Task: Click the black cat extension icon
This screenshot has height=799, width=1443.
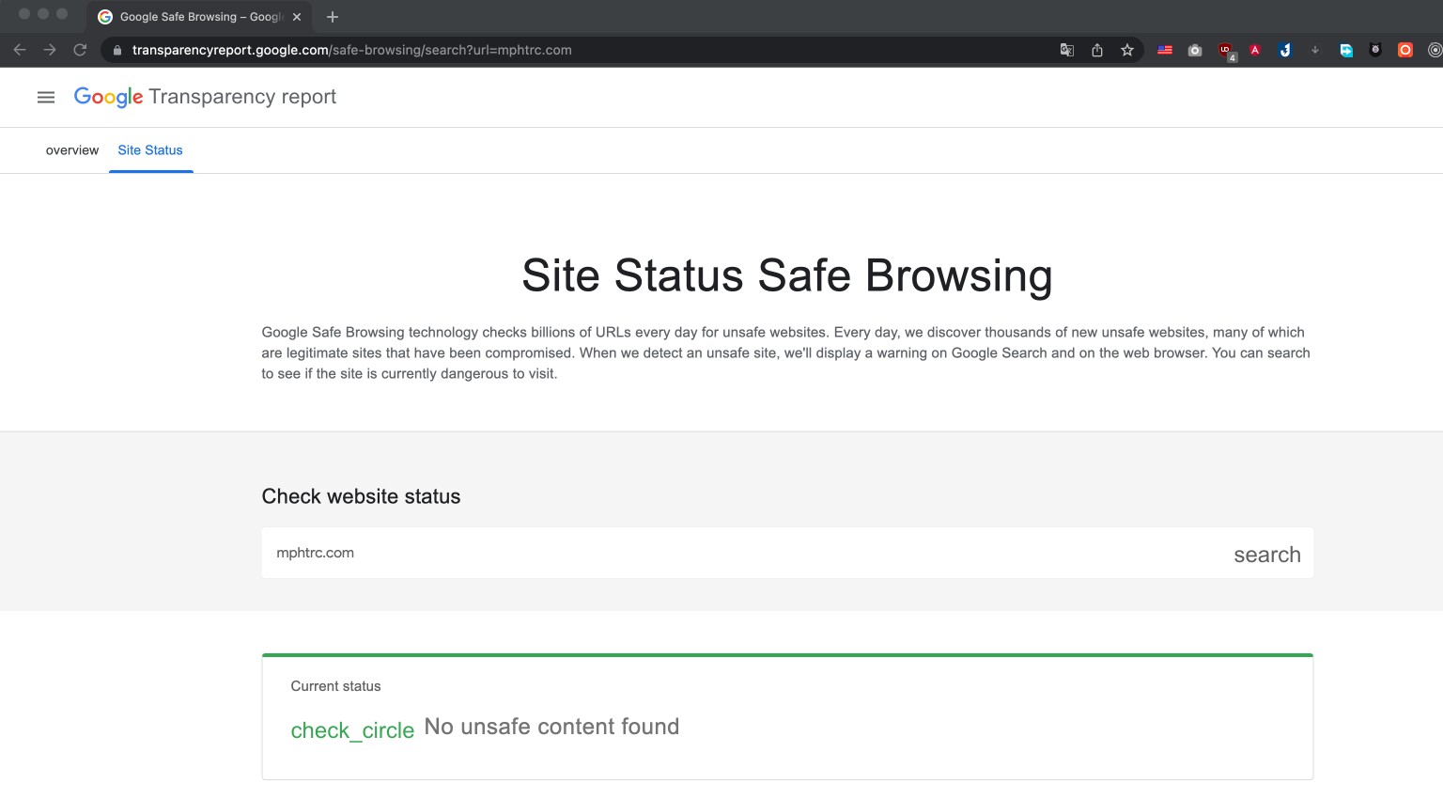Action: pos(1374,50)
